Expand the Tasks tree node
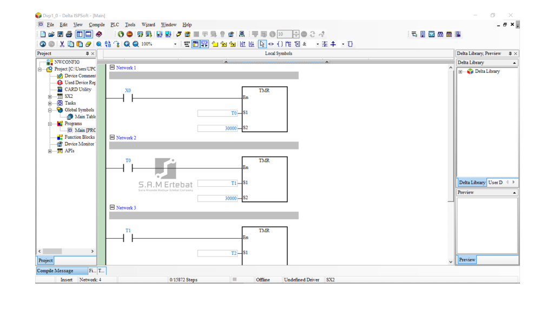This screenshot has height=311, width=554. [x=50, y=103]
